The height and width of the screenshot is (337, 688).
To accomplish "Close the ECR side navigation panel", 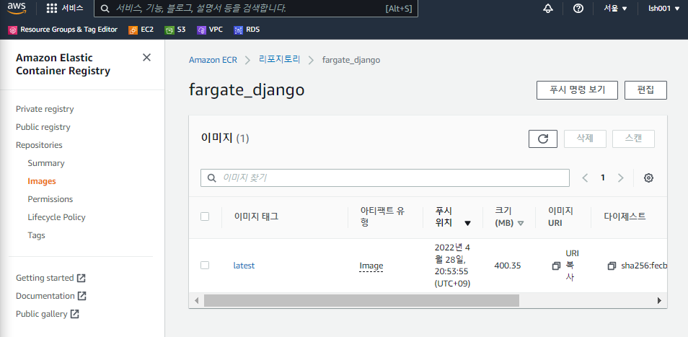I will click(146, 58).
